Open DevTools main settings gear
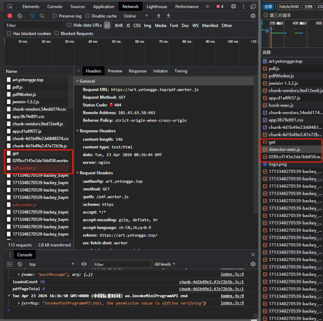 (x=234, y=6)
